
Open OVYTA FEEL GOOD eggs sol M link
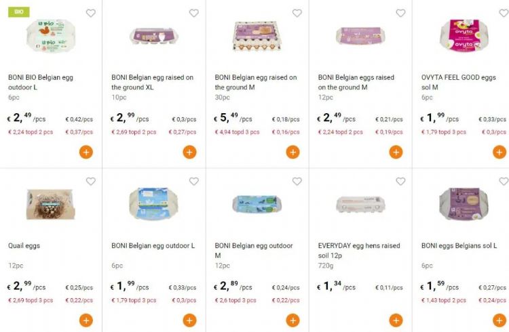pos(458,82)
